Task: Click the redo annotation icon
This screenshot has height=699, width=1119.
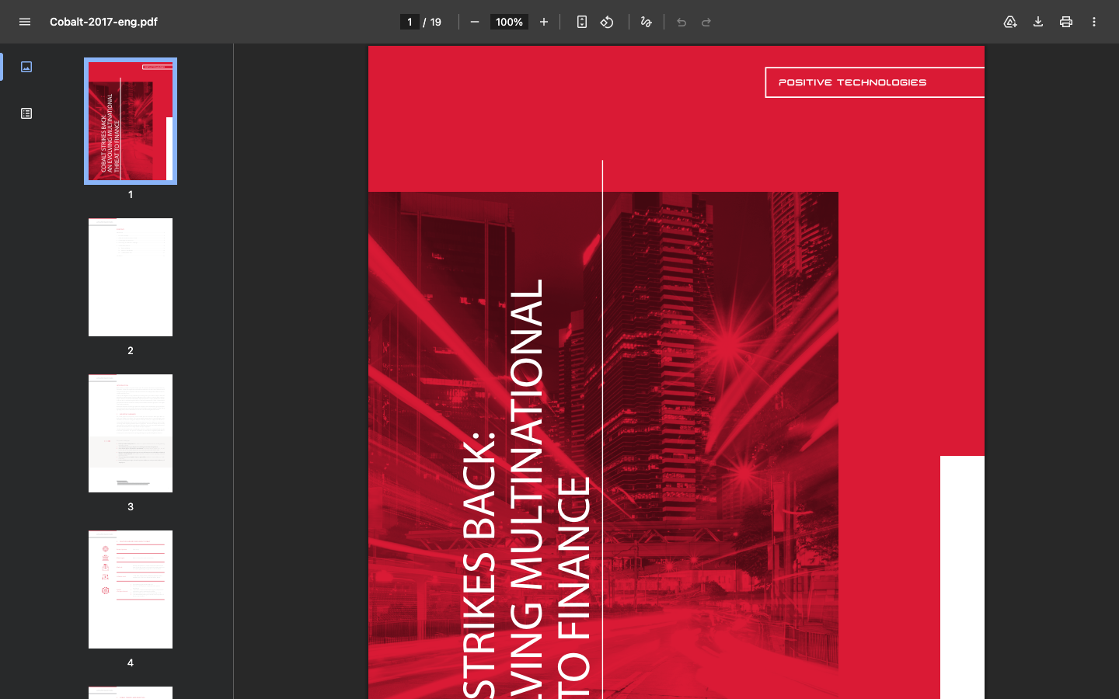Action: (x=706, y=22)
